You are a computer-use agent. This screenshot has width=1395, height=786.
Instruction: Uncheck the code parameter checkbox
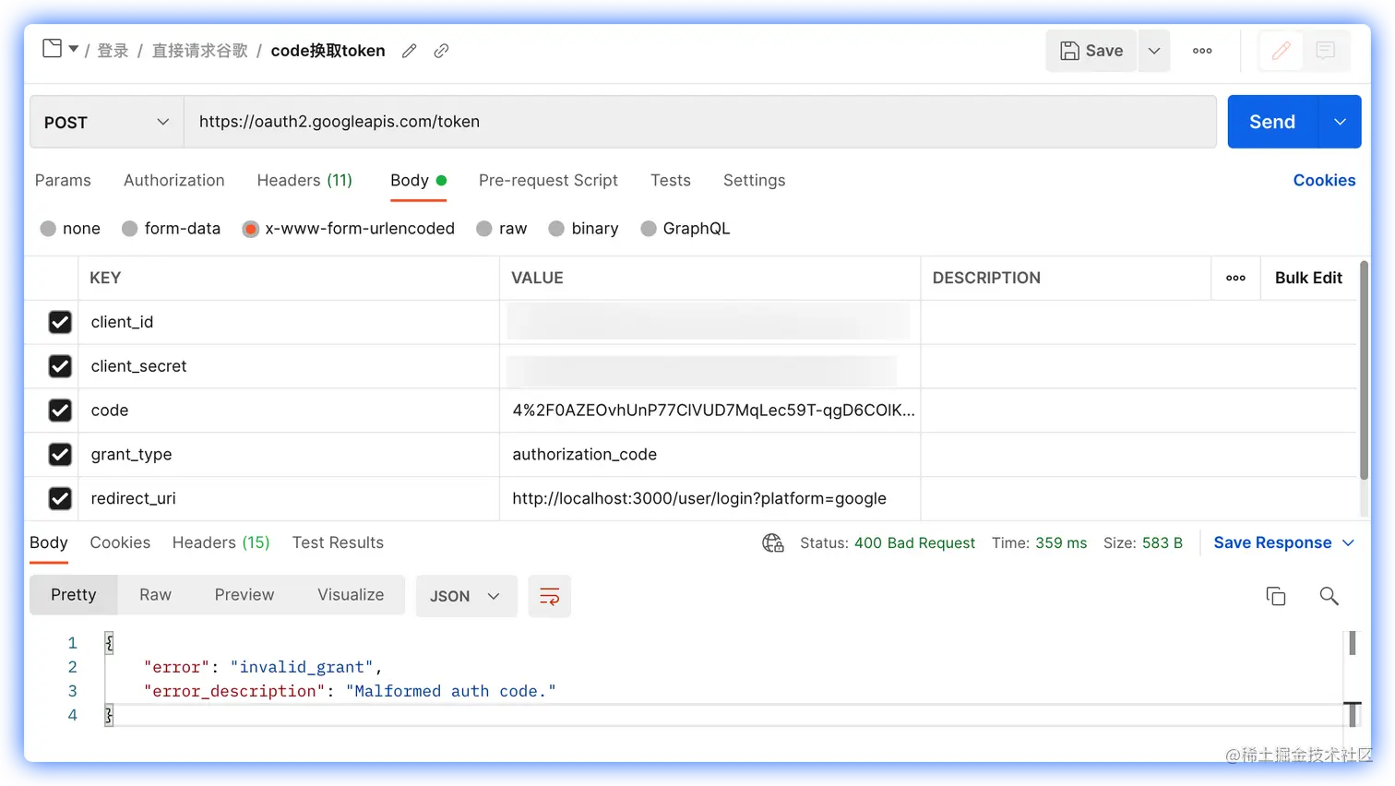[60, 411]
